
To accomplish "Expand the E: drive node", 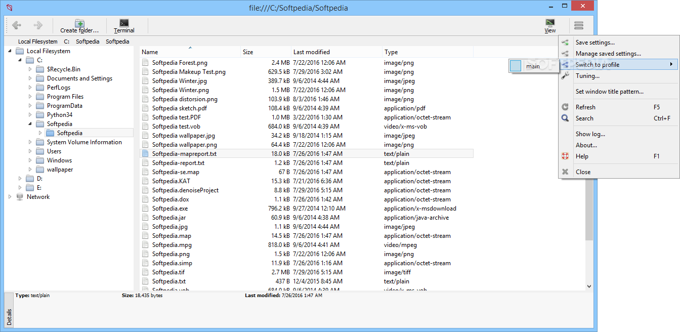I will pos(20,188).
